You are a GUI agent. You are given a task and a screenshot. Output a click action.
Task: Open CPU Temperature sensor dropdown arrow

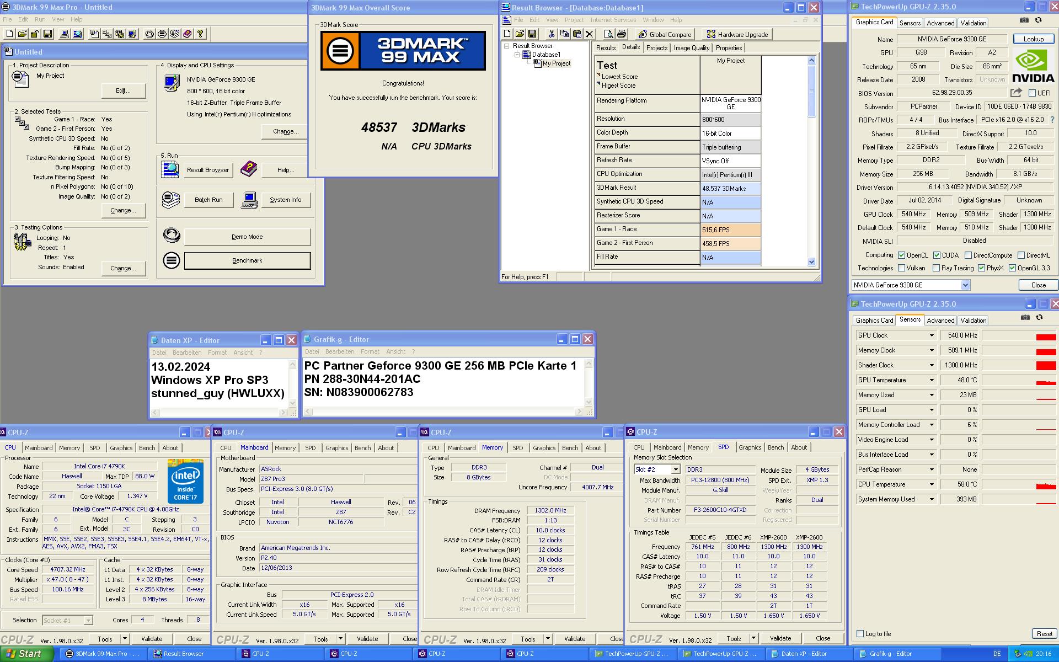tap(932, 484)
